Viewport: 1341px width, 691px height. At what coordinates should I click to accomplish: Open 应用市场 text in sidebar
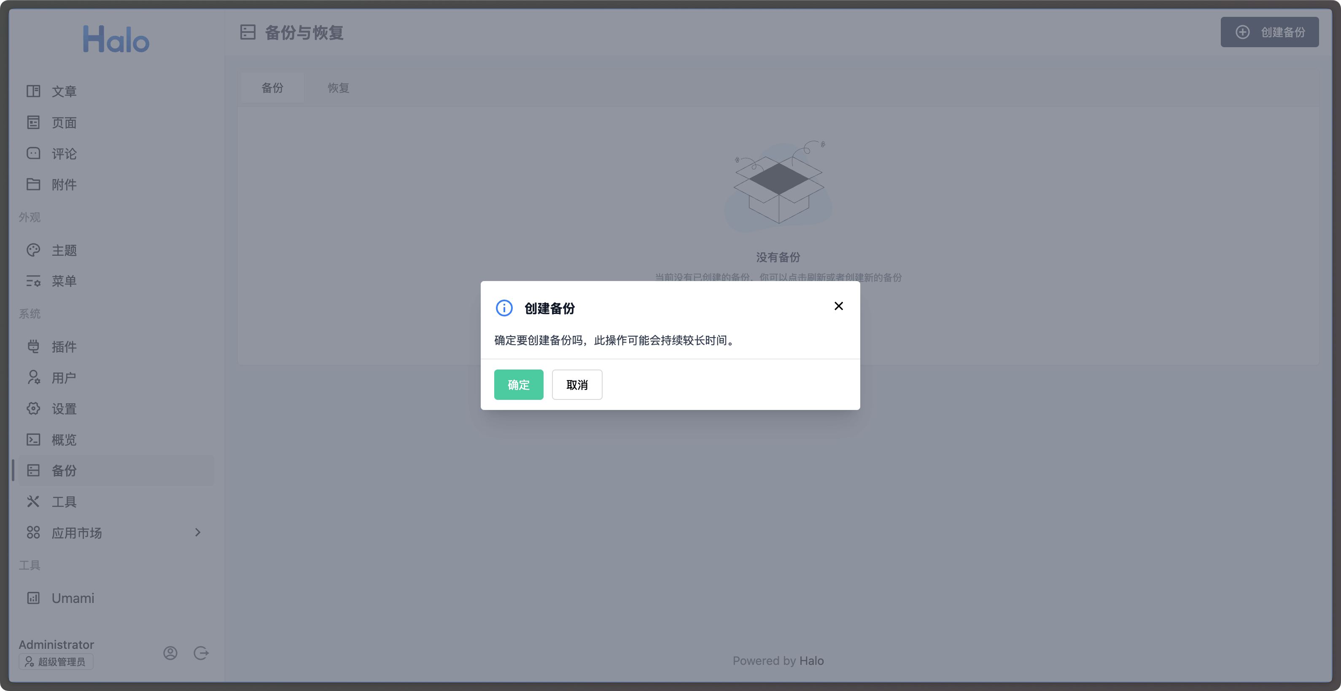point(76,533)
